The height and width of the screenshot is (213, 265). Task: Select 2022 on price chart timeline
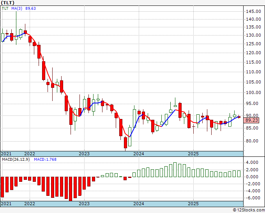coord(30,154)
